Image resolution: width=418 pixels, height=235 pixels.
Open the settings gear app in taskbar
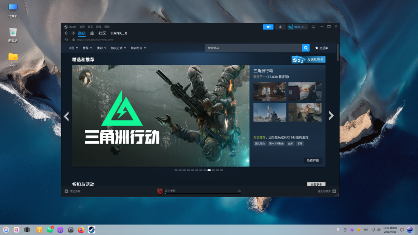71,230
